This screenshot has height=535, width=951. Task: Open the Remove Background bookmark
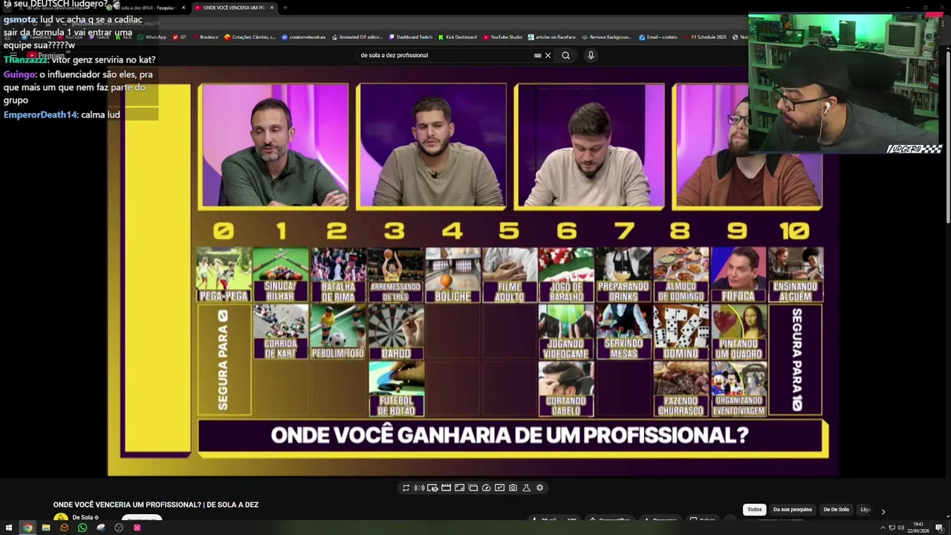tap(607, 37)
